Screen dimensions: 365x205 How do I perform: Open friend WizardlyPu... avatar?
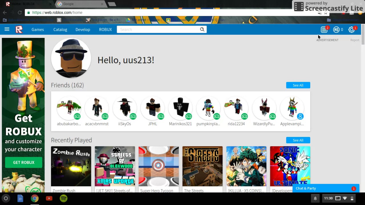click(264, 108)
